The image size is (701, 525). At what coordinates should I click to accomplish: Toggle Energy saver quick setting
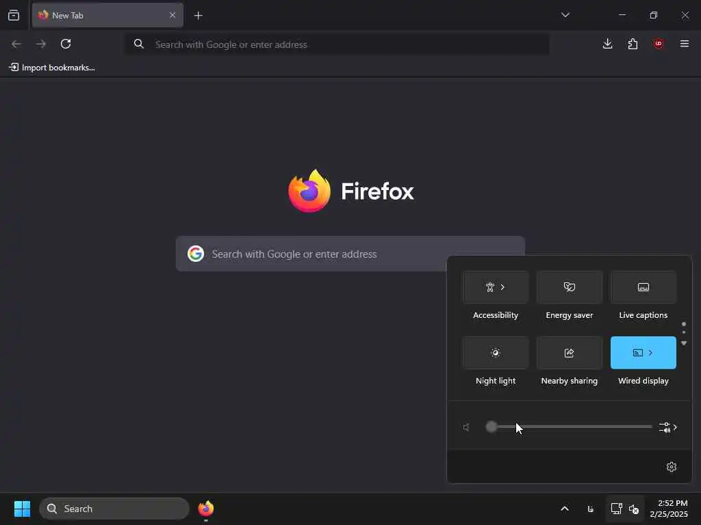coord(569,287)
